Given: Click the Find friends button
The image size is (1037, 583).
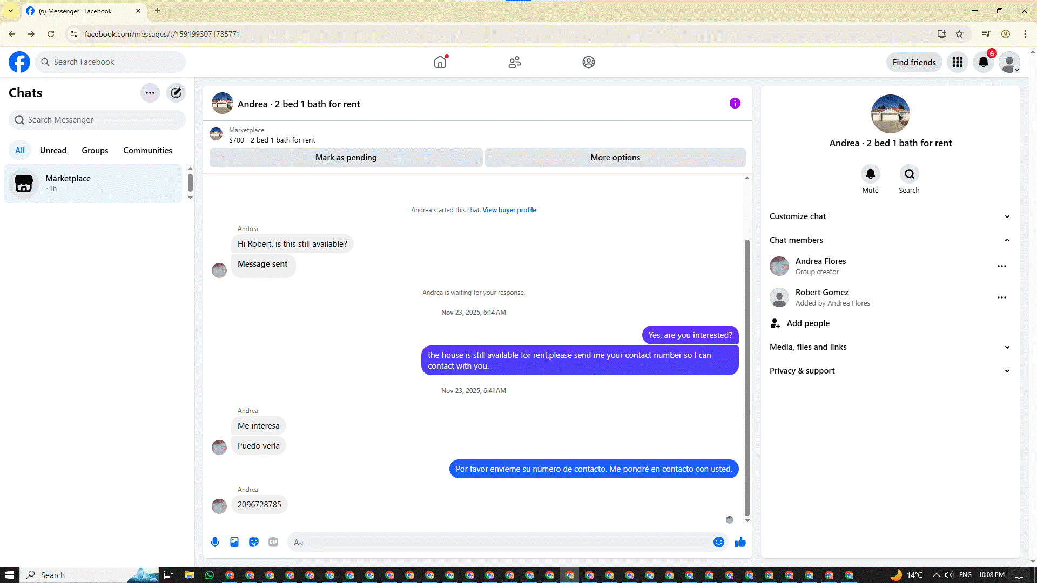Looking at the screenshot, I should [914, 62].
